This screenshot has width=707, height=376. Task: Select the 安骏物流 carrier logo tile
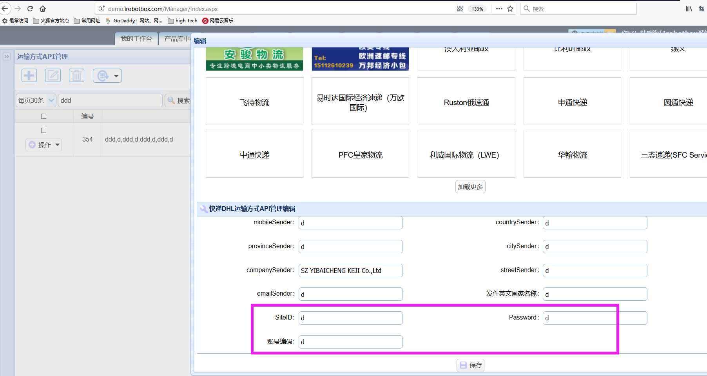point(254,59)
